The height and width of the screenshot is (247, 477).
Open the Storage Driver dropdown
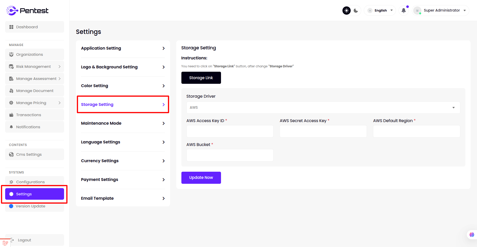point(323,107)
